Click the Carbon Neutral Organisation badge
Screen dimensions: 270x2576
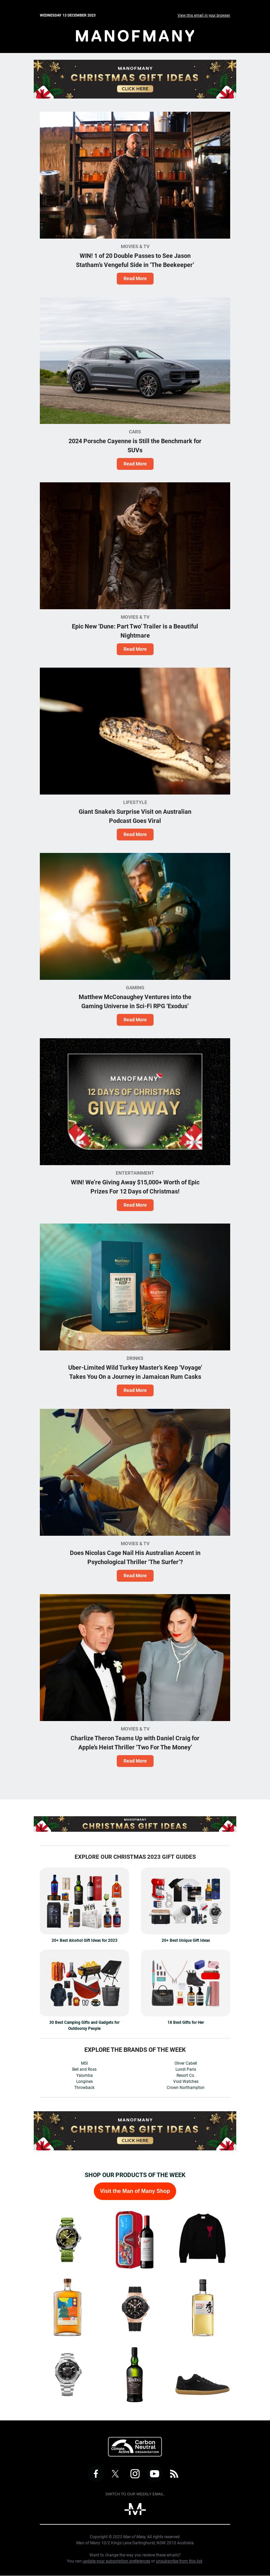(135, 2446)
